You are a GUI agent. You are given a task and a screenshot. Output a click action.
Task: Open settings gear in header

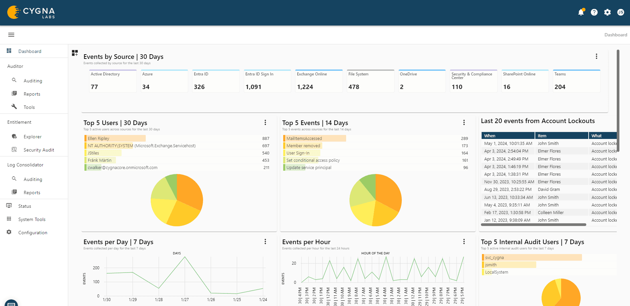(607, 13)
